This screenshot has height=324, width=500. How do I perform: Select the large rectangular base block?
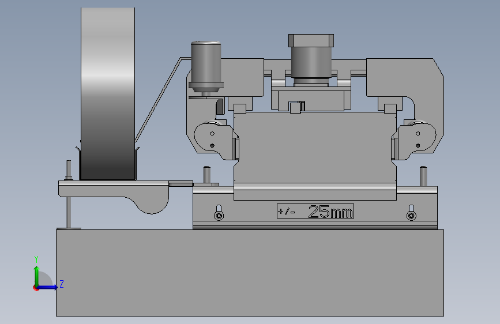pyautogui.click(x=250, y=273)
